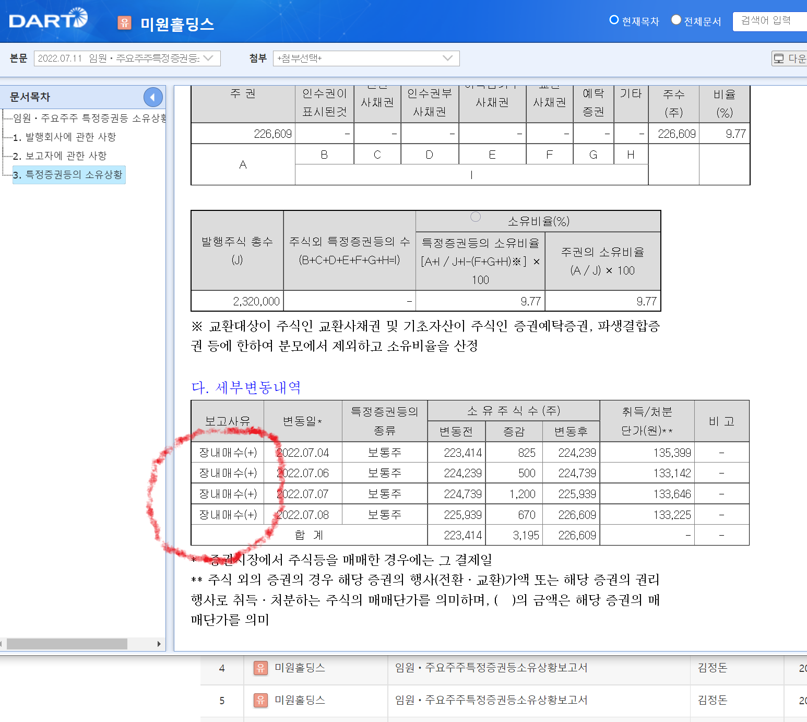Collapse the 문서목차 panel with the arrow button
Screen dimensions: 807x722
pyautogui.click(x=153, y=97)
